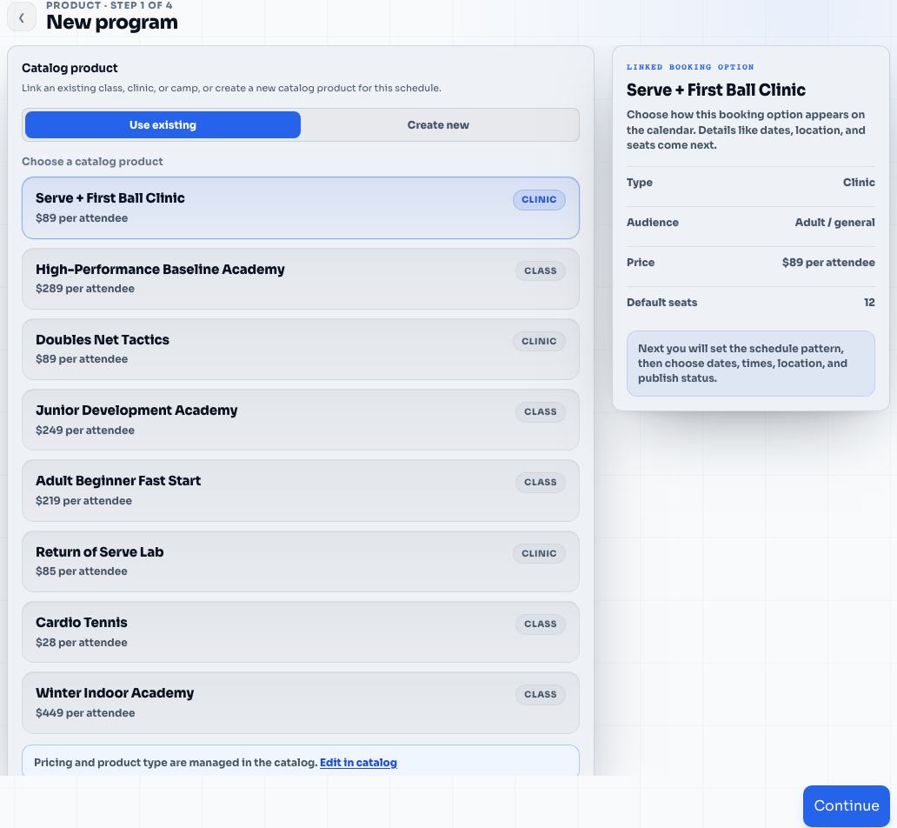
Task: Click $89 per attendee under Doubles Net Tactics
Action: [82, 359]
